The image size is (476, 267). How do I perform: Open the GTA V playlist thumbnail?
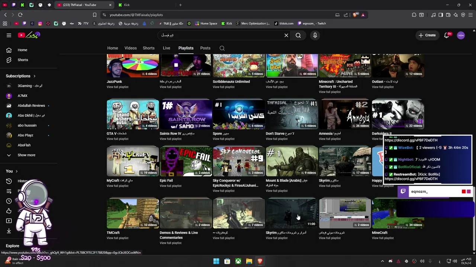pyautogui.click(x=133, y=115)
